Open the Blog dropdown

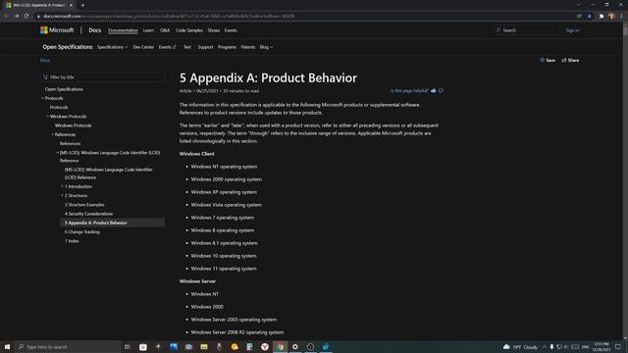click(266, 47)
